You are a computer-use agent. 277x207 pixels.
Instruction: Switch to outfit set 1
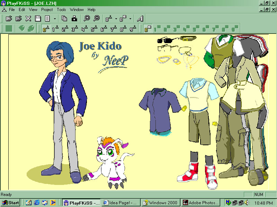(55, 28)
